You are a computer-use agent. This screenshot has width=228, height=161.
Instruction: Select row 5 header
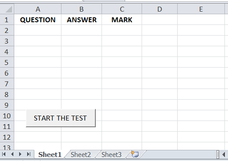click(x=7, y=62)
